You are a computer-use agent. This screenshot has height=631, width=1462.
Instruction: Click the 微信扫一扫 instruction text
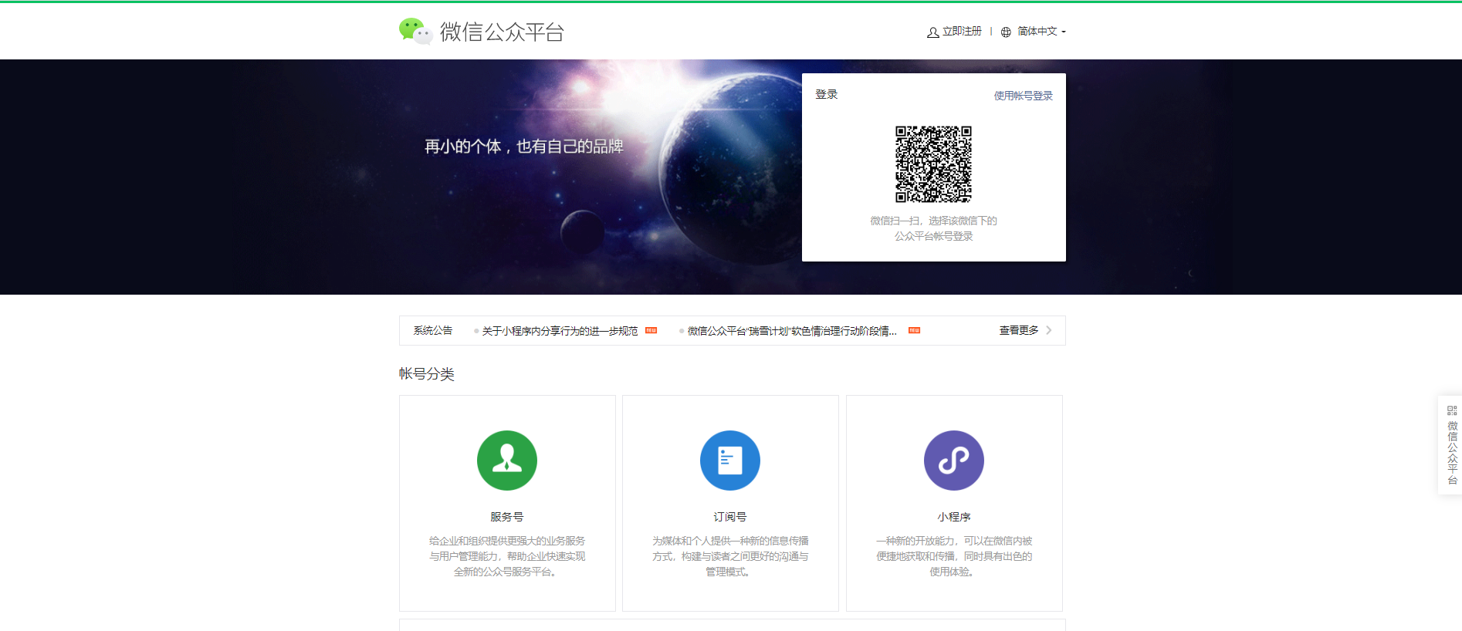point(934,228)
